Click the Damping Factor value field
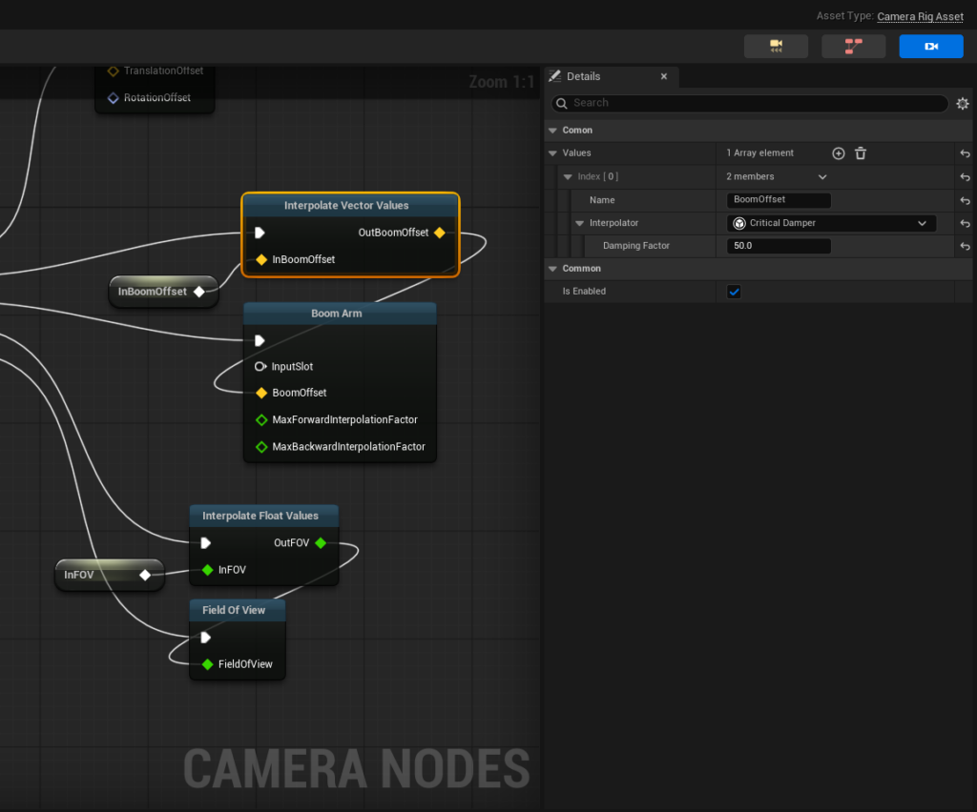The height and width of the screenshot is (812, 977). pyautogui.click(x=779, y=246)
